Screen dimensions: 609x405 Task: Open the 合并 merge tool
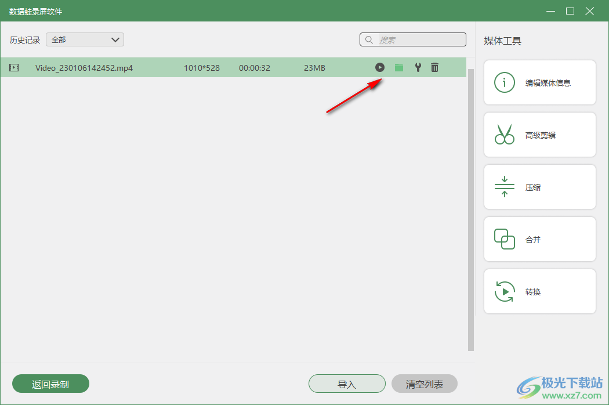(x=540, y=239)
